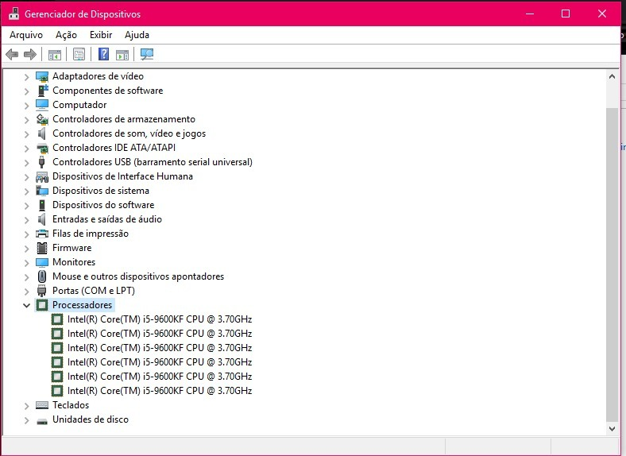Click Scan for hardware changes monitor icon

146,54
